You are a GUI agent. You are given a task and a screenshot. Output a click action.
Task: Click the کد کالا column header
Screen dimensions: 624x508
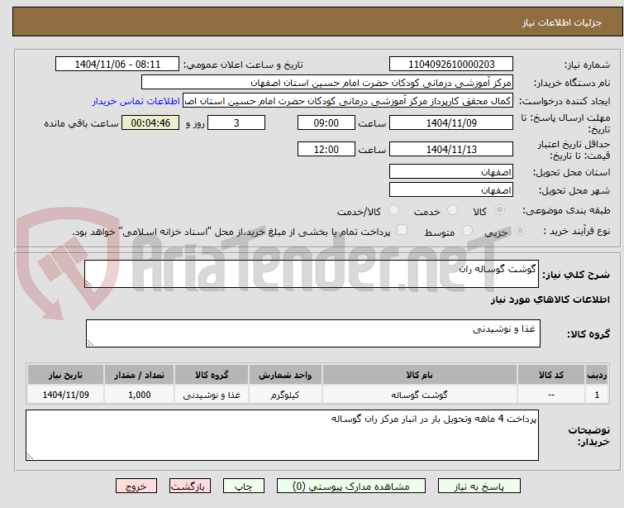click(x=550, y=375)
